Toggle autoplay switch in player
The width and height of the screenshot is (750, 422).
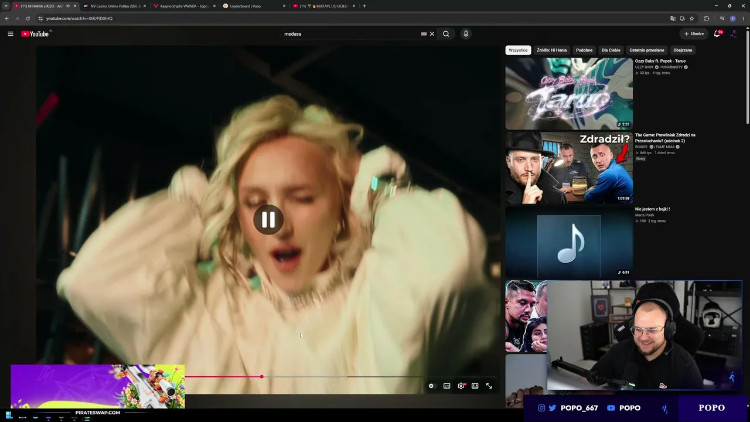pos(431,386)
